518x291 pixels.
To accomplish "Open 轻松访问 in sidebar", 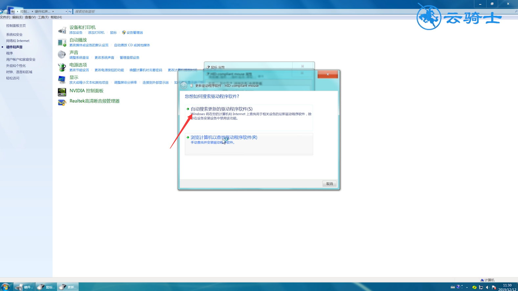I will (12, 78).
